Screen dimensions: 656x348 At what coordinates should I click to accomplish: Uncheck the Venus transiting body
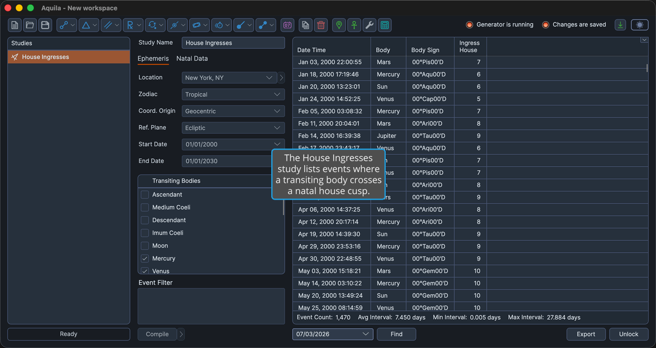point(145,271)
